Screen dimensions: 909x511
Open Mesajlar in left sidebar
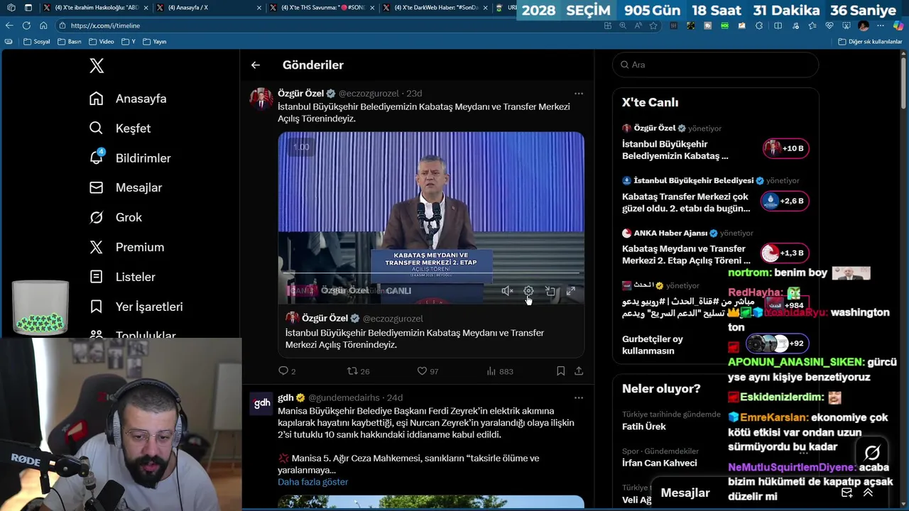126,188
